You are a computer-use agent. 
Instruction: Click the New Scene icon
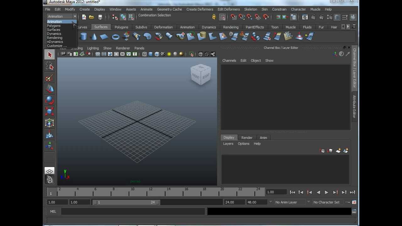click(x=84, y=17)
